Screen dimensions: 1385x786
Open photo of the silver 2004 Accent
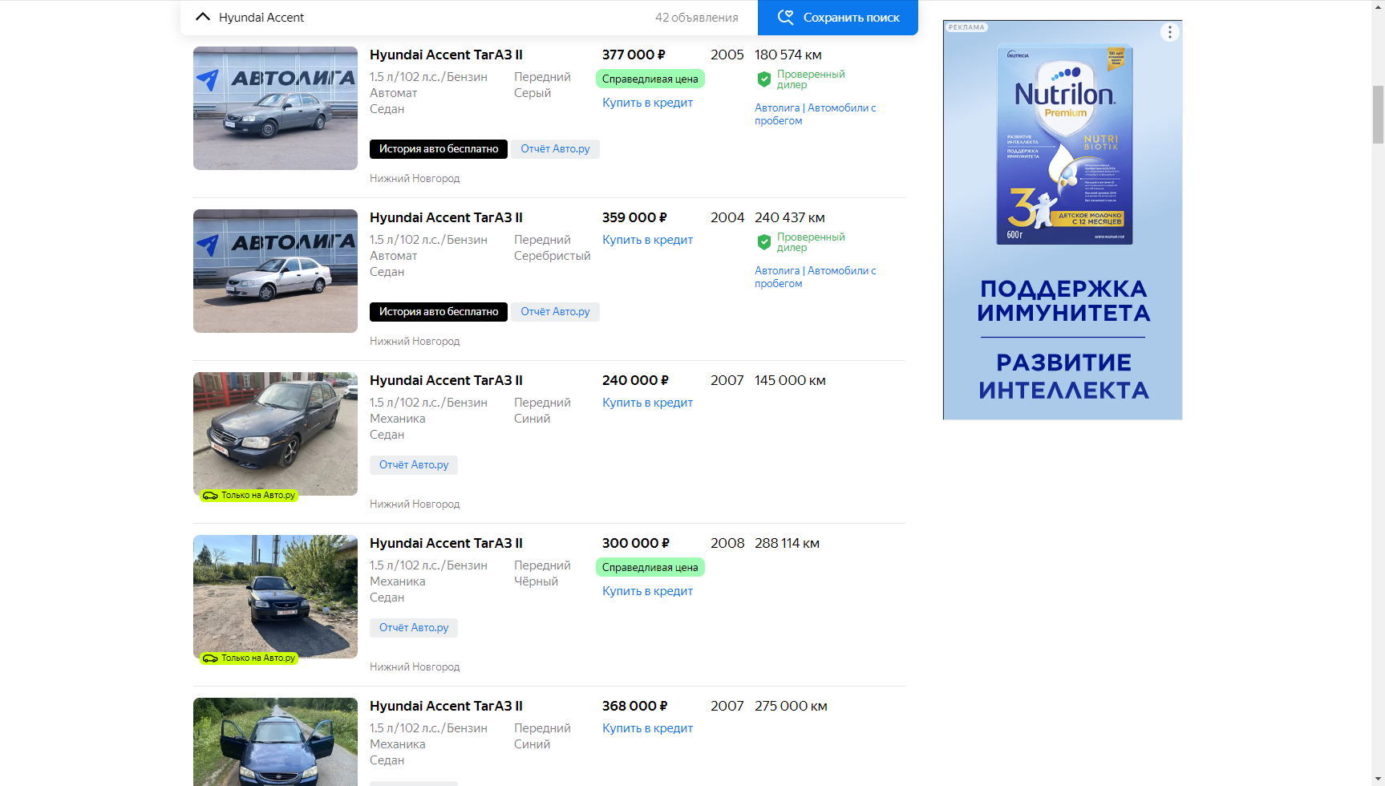point(275,271)
